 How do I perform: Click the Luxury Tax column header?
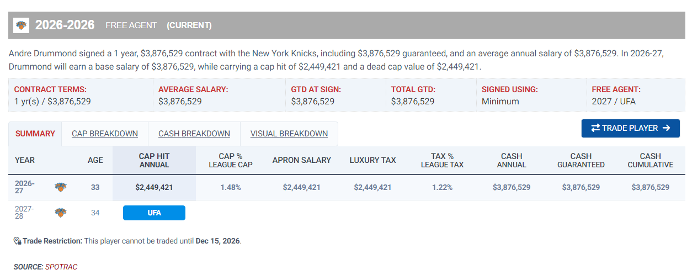point(373,160)
